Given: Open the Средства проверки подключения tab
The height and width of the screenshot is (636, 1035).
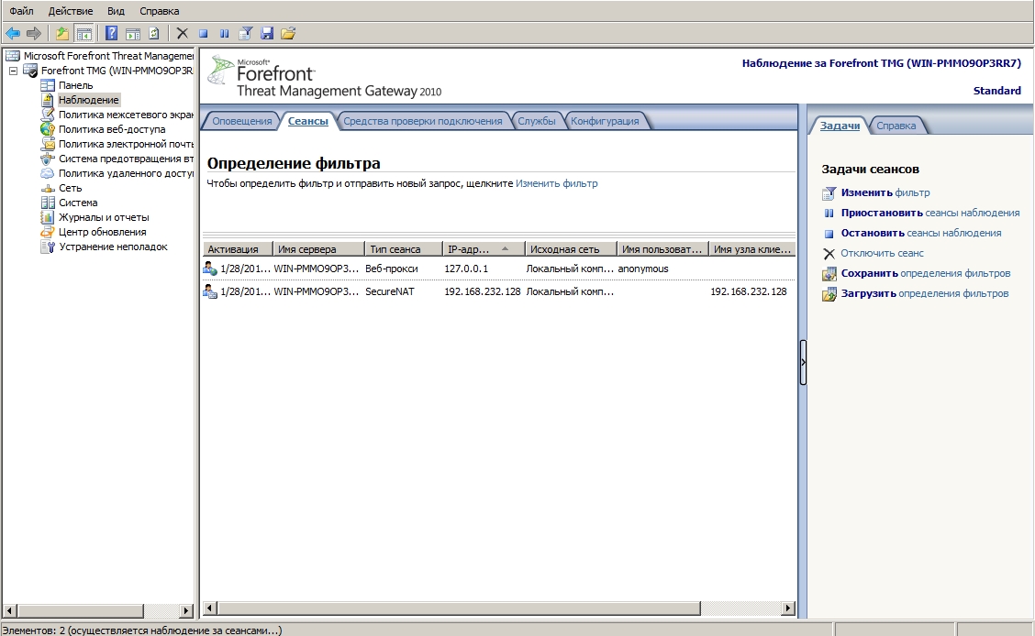Looking at the screenshot, I should 422,121.
